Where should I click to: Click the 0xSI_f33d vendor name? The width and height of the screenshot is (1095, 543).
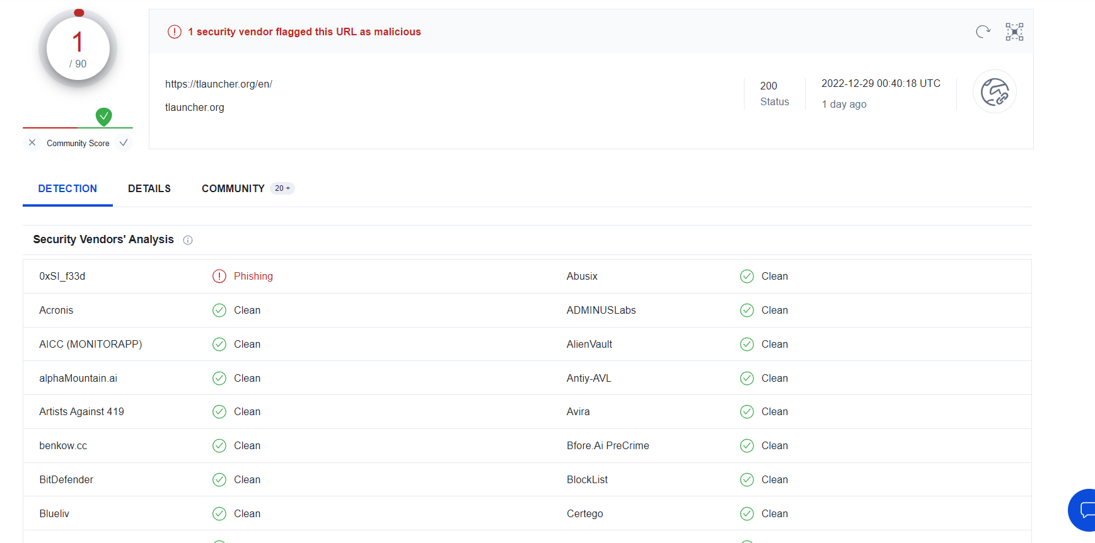[x=62, y=277]
